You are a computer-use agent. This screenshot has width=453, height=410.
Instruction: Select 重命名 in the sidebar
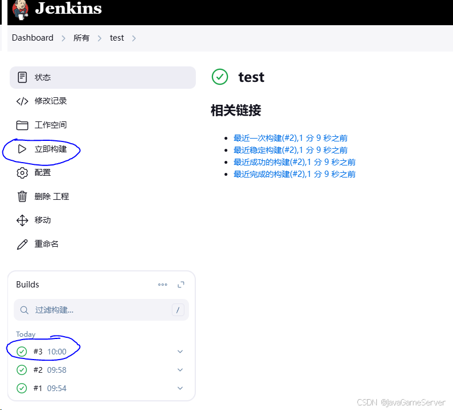point(46,244)
